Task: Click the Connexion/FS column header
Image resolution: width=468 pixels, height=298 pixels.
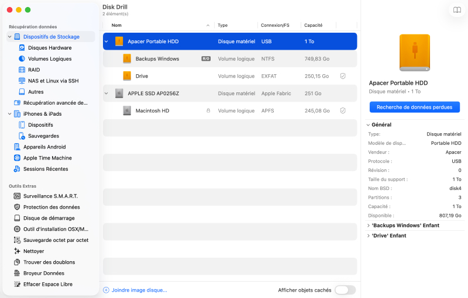Action: [275, 25]
